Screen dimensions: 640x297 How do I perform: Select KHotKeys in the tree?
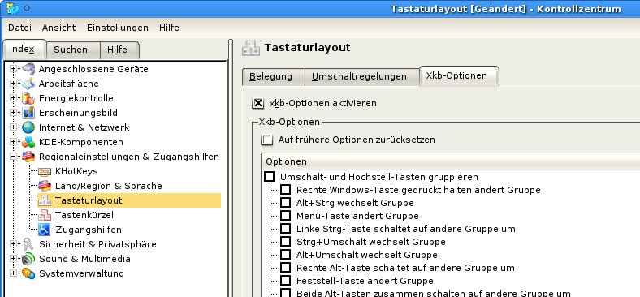click(76, 171)
